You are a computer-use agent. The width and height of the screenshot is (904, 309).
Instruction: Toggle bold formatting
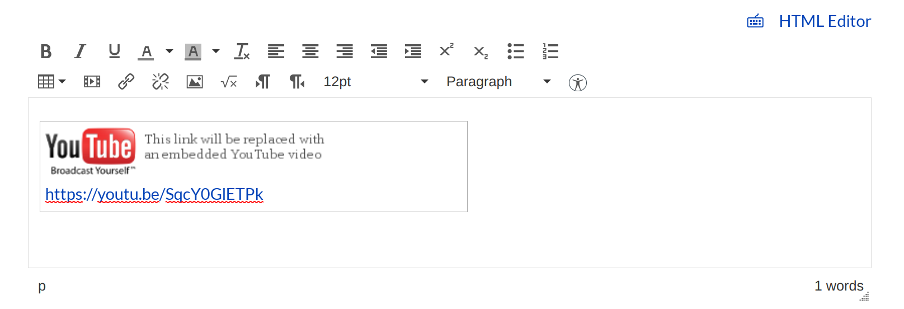coord(46,52)
